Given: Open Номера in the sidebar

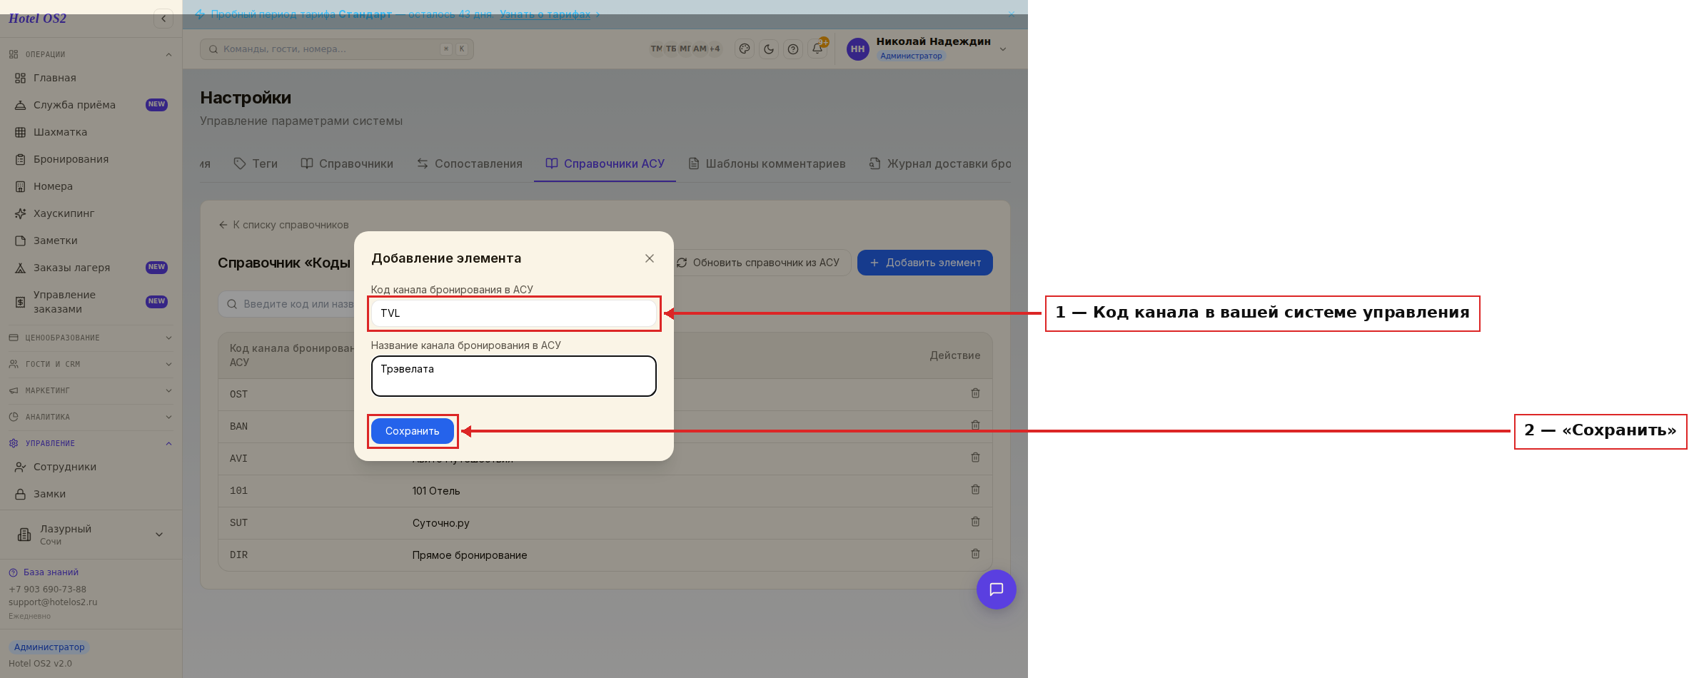Looking at the screenshot, I should pos(91,186).
